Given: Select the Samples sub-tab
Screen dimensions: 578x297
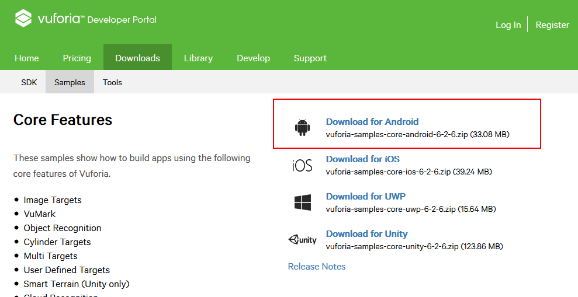Looking at the screenshot, I should pyautogui.click(x=70, y=82).
